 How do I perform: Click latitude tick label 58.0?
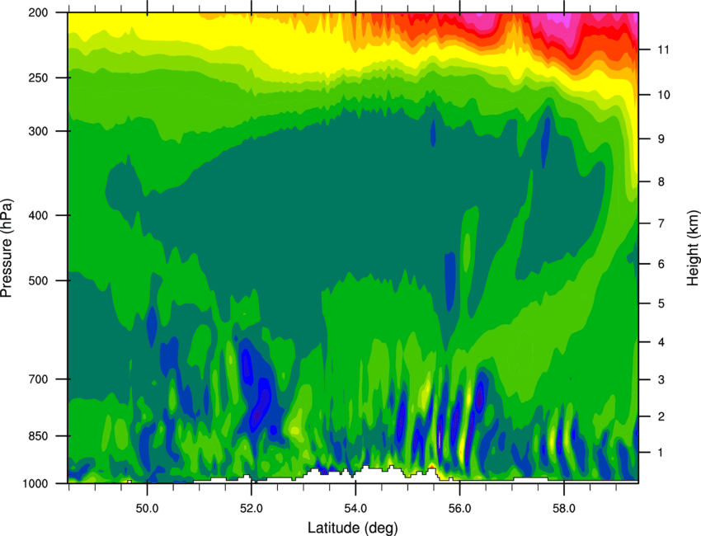[x=564, y=508]
